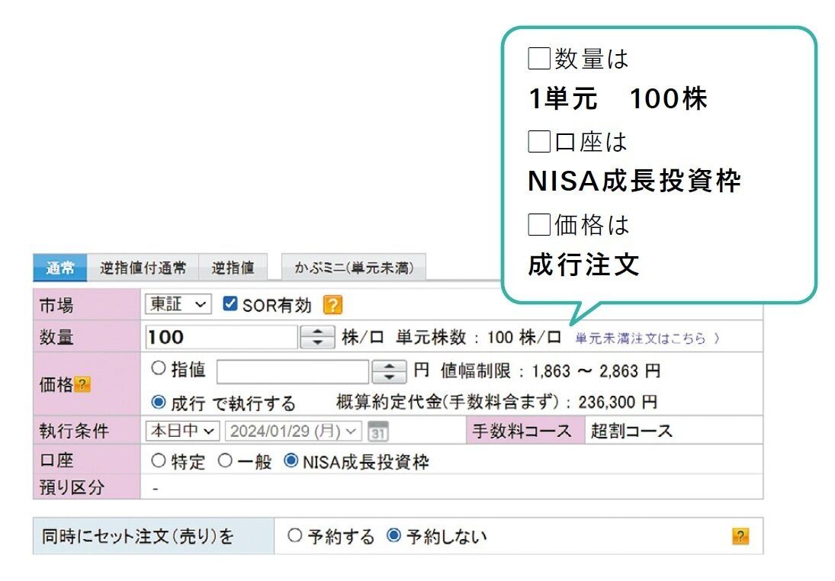Open the 東証 market dropdown

tap(178, 305)
